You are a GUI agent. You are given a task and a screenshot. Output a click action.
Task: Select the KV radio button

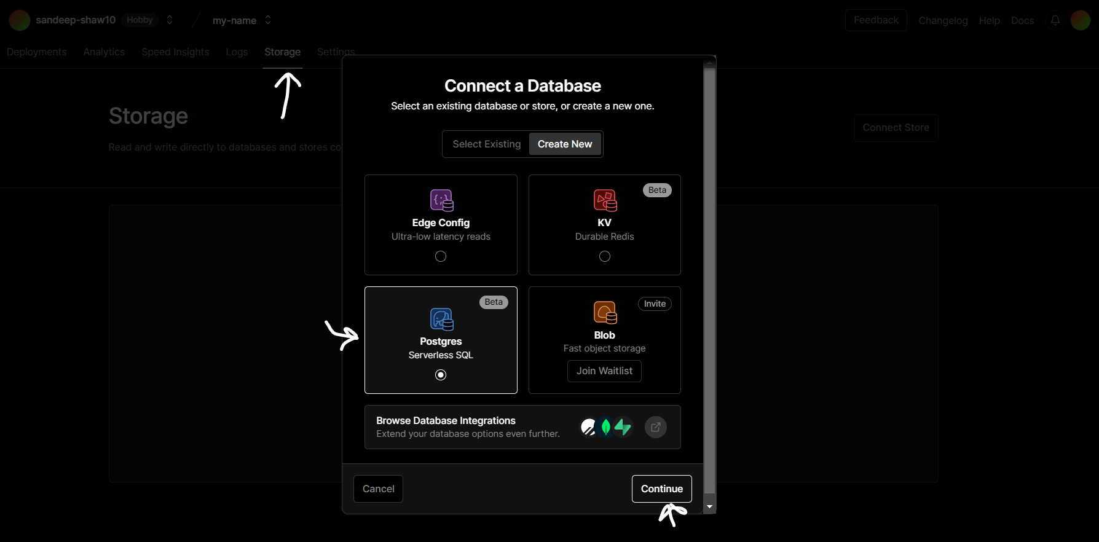[605, 256]
